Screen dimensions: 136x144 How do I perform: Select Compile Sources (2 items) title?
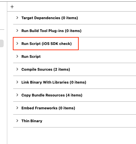(46, 69)
